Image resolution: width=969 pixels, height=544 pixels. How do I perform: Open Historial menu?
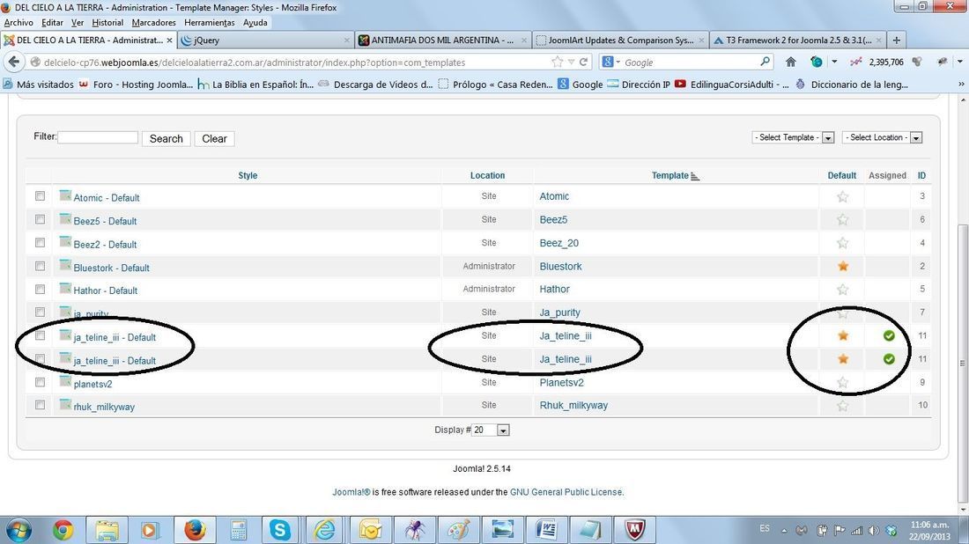(107, 22)
